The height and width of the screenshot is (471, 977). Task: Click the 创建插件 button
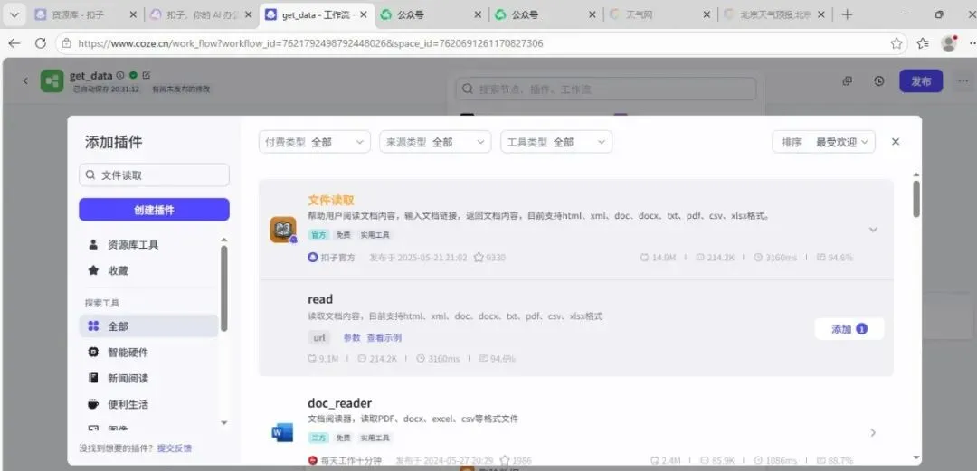[x=154, y=210]
